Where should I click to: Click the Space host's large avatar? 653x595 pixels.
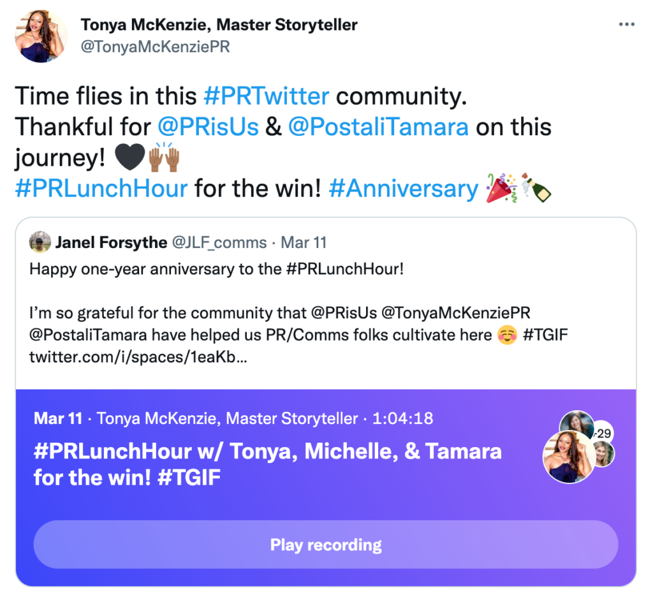coord(569,457)
